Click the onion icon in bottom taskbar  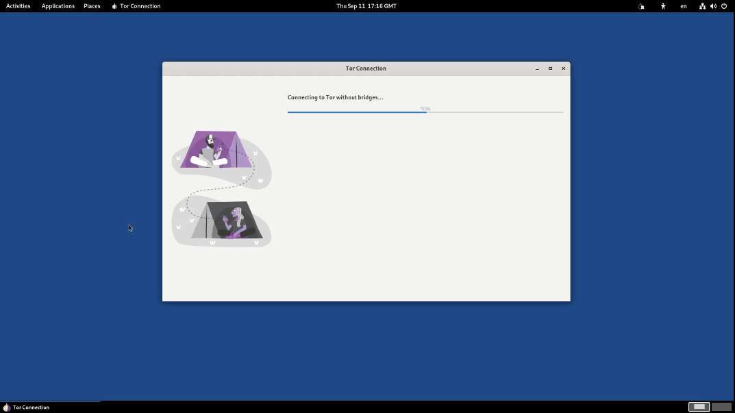[7, 408]
